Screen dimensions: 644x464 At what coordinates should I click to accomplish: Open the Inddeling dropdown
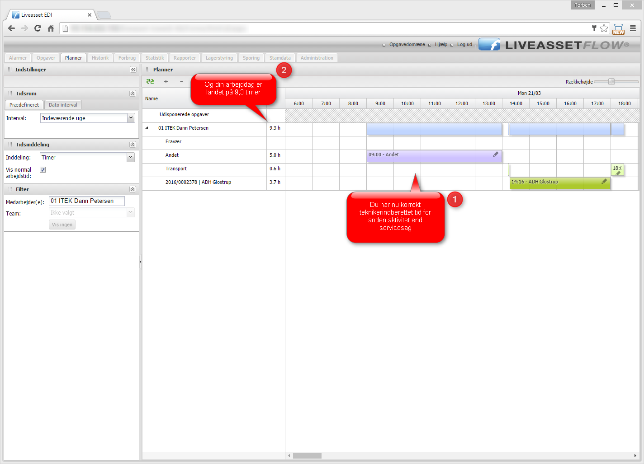[130, 157]
